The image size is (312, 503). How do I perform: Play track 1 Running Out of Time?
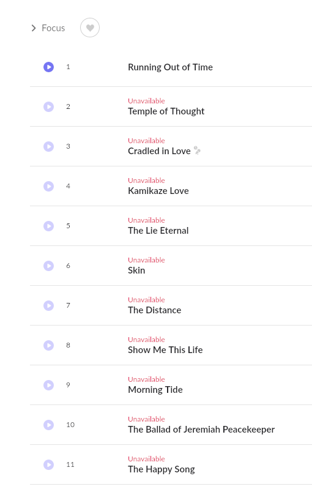tap(49, 67)
